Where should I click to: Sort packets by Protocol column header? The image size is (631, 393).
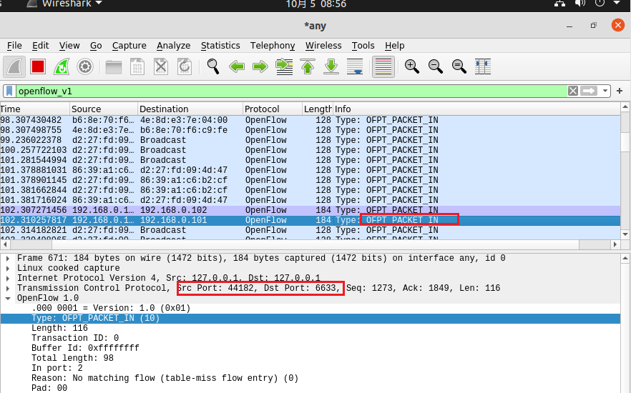coord(273,109)
